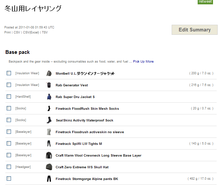The image size is (219, 187).
Task: Click the [HardShell] category tag
Action: (23, 97)
